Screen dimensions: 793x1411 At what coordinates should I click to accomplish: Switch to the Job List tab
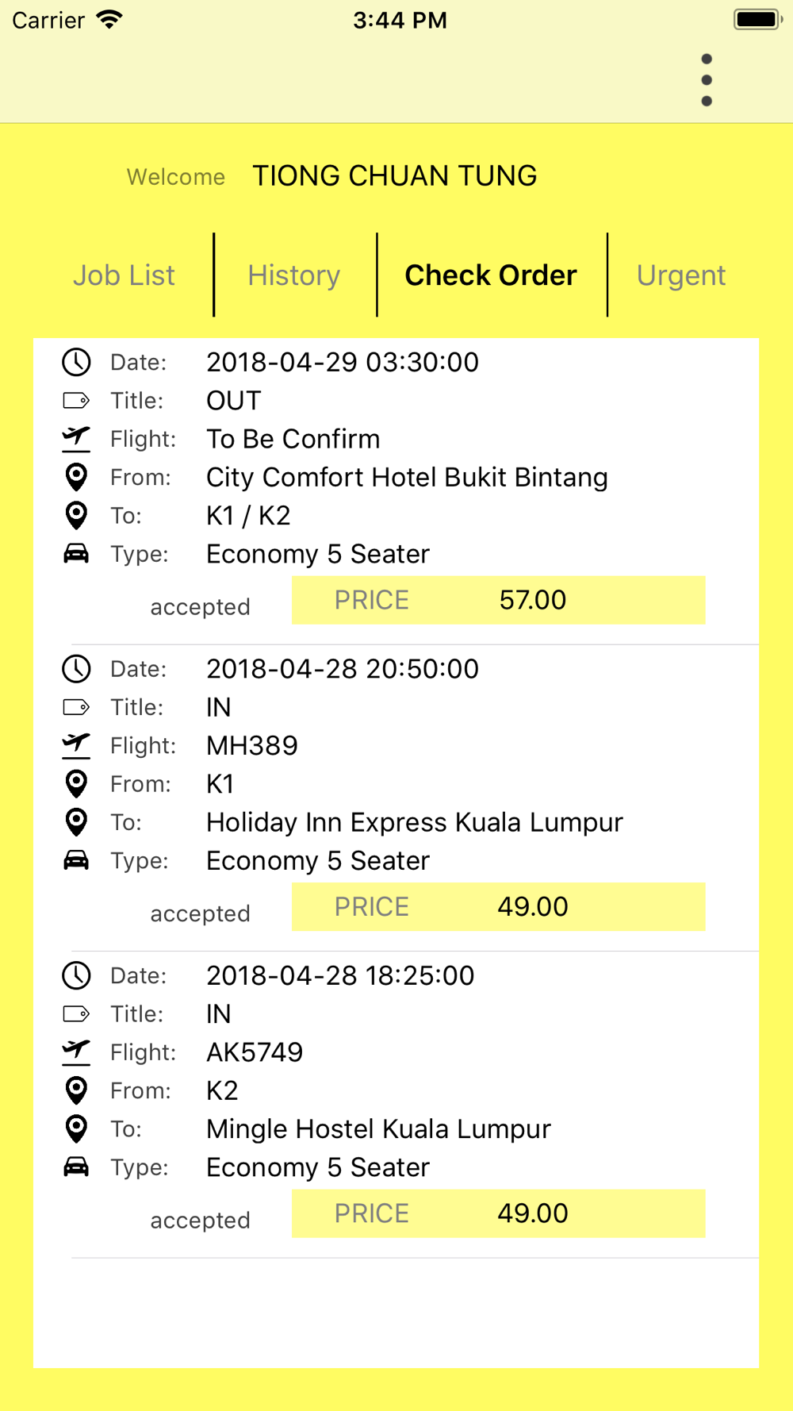coord(124,275)
